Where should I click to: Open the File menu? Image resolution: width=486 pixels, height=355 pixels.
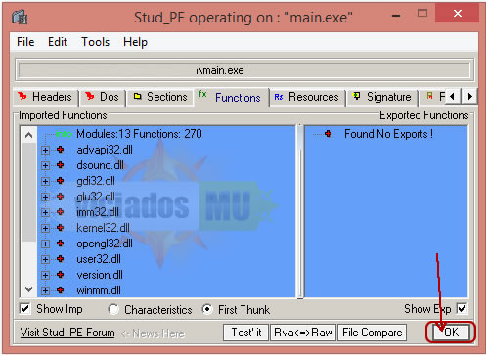tap(25, 42)
